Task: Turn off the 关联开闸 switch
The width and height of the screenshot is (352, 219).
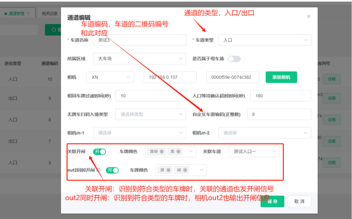Action: pyautogui.click(x=99, y=152)
